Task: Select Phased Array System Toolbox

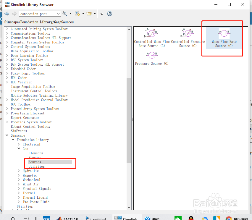Action: click(x=35, y=109)
